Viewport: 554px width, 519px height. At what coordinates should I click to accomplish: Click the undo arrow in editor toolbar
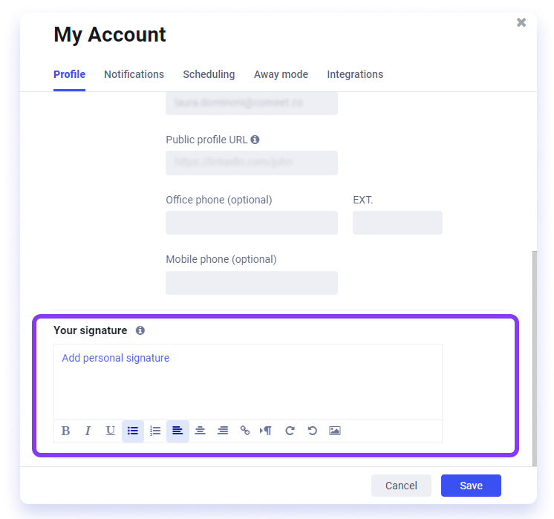[313, 431]
